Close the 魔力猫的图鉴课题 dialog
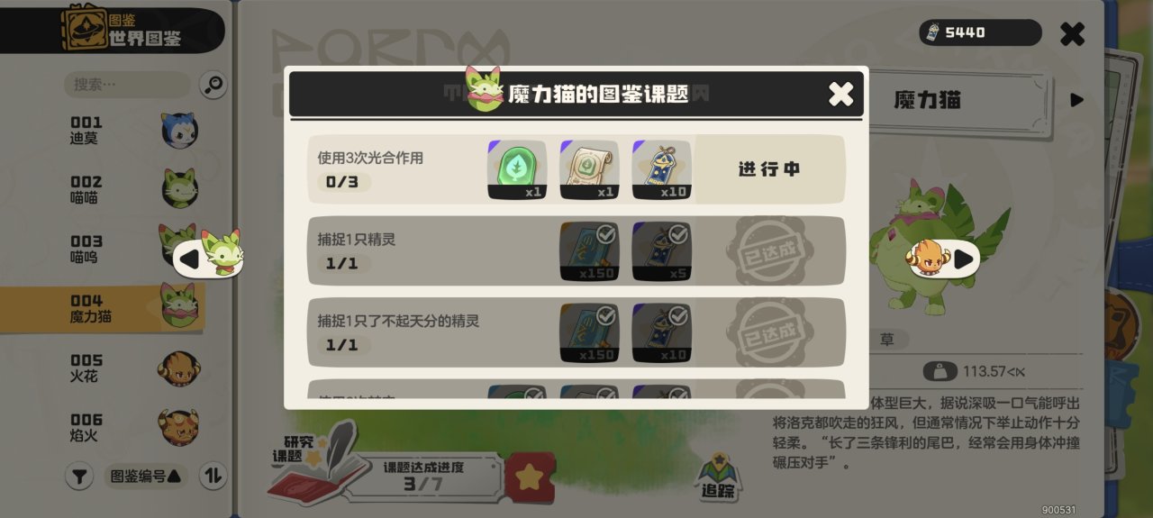This screenshot has height=518, width=1153. click(840, 94)
